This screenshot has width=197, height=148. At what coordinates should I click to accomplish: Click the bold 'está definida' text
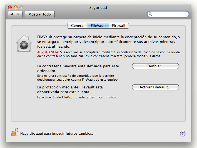coord(90,66)
